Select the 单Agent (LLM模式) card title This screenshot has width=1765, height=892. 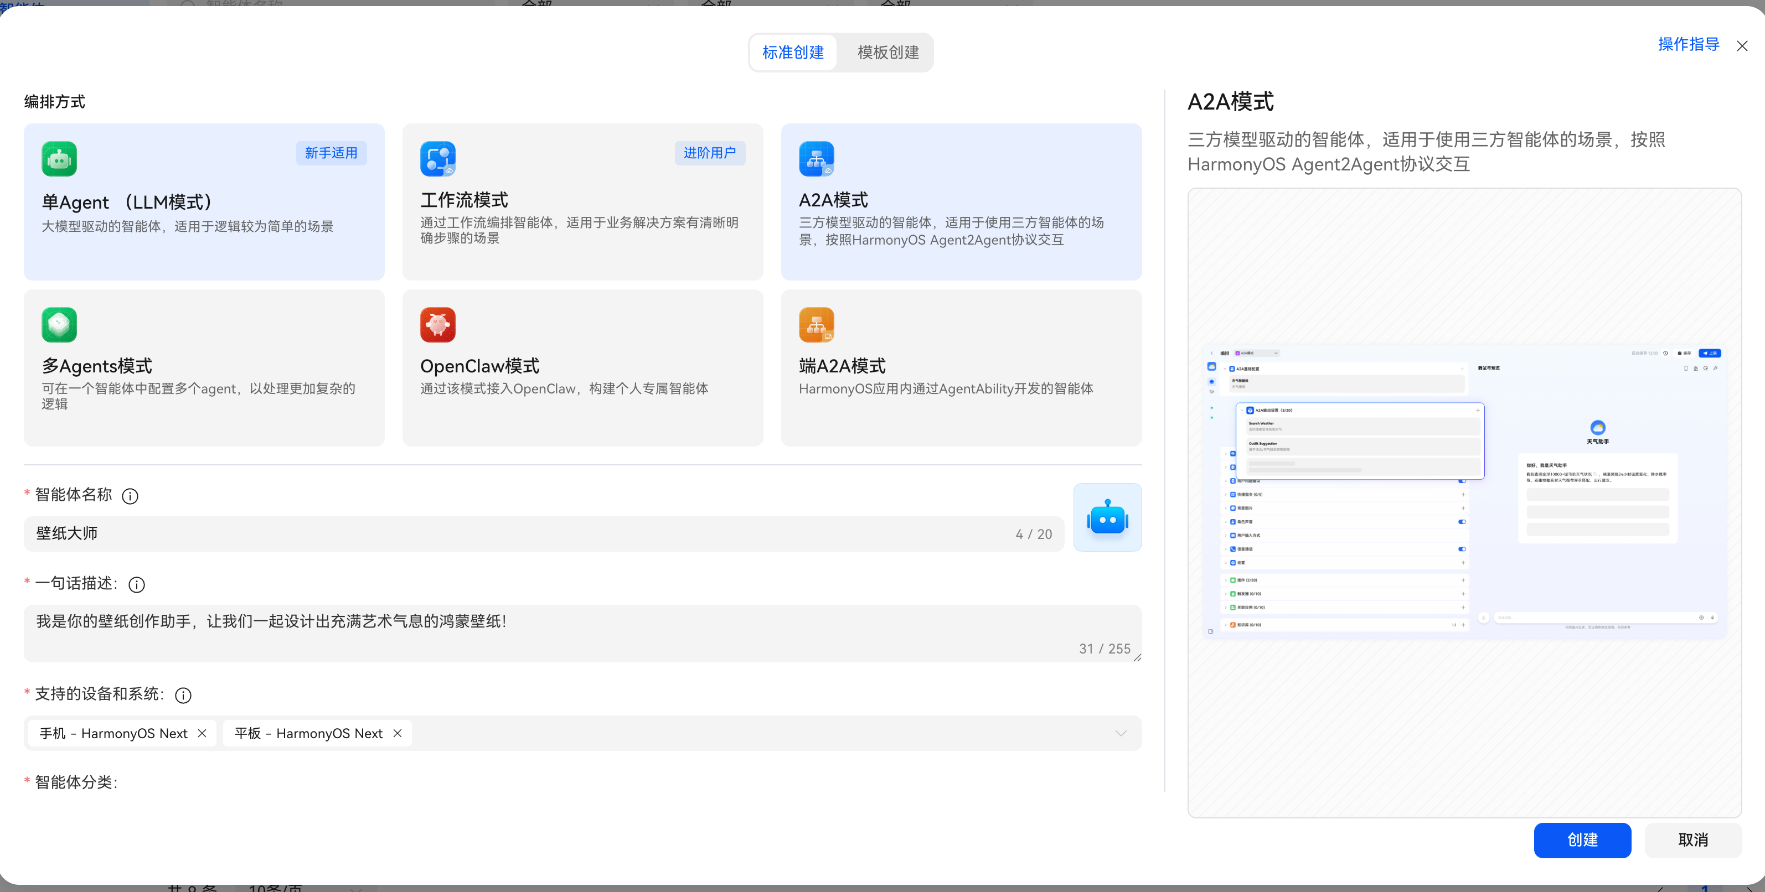(127, 202)
